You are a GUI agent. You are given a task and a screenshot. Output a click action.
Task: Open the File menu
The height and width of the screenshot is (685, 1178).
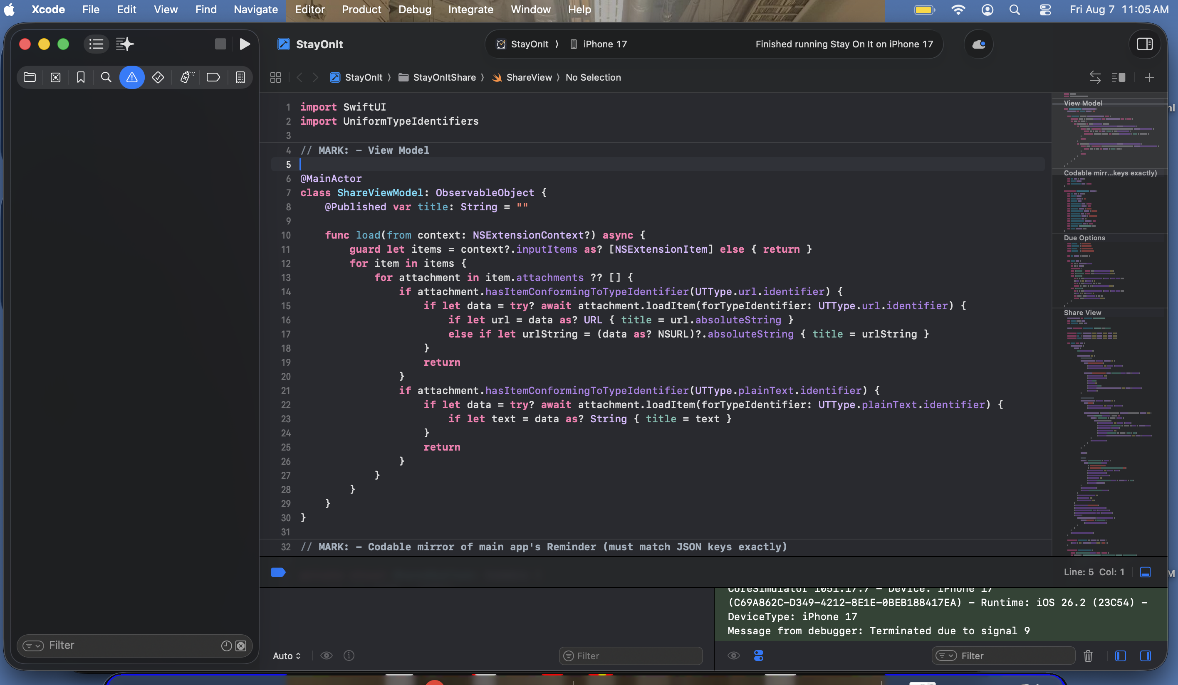pyautogui.click(x=91, y=9)
